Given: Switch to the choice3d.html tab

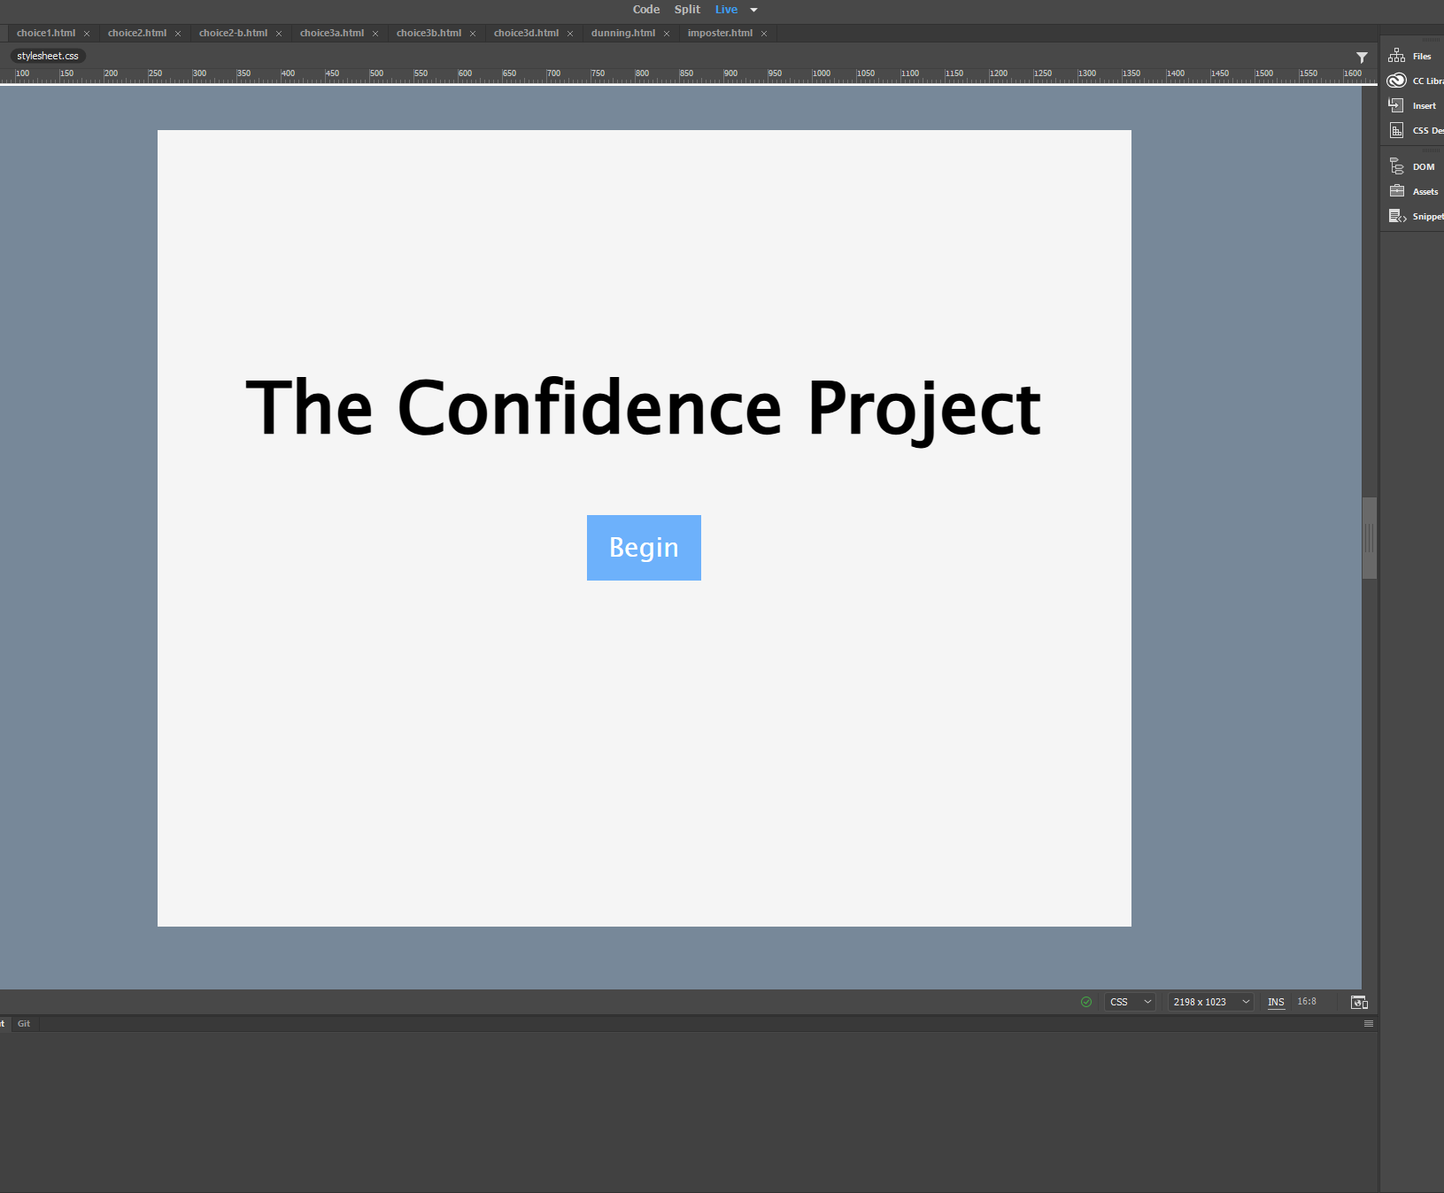Looking at the screenshot, I should pos(526,33).
